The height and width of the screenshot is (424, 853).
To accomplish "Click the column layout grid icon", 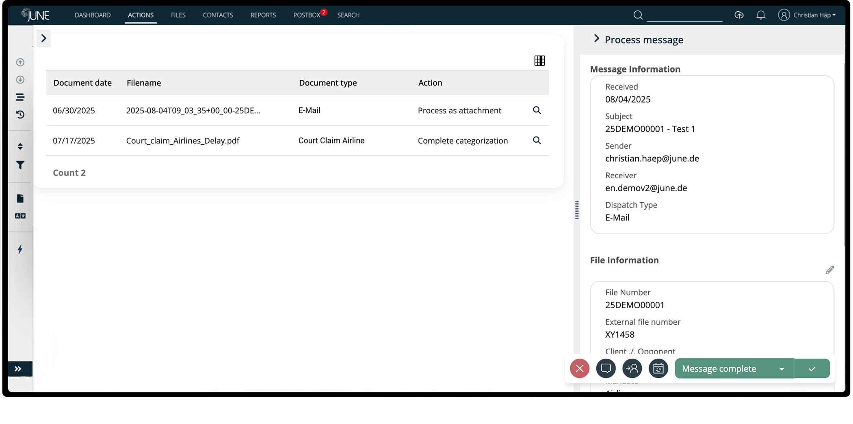I will [539, 61].
